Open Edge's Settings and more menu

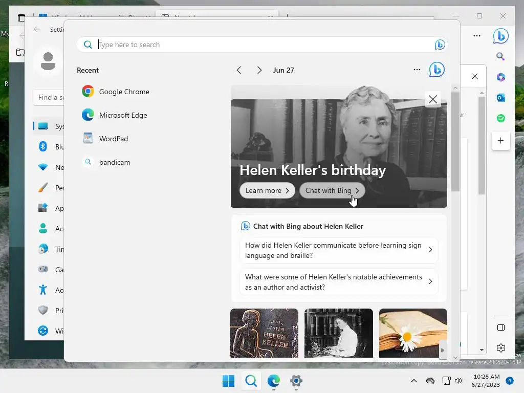click(477, 36)
